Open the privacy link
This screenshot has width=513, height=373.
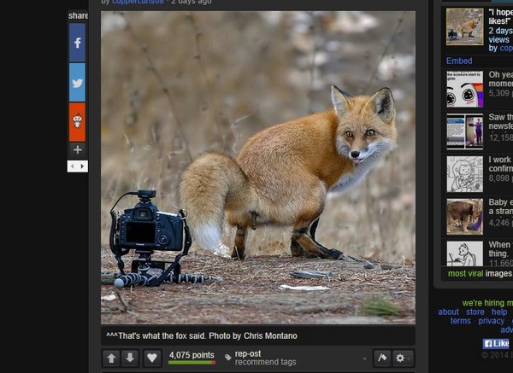(491, 321)
